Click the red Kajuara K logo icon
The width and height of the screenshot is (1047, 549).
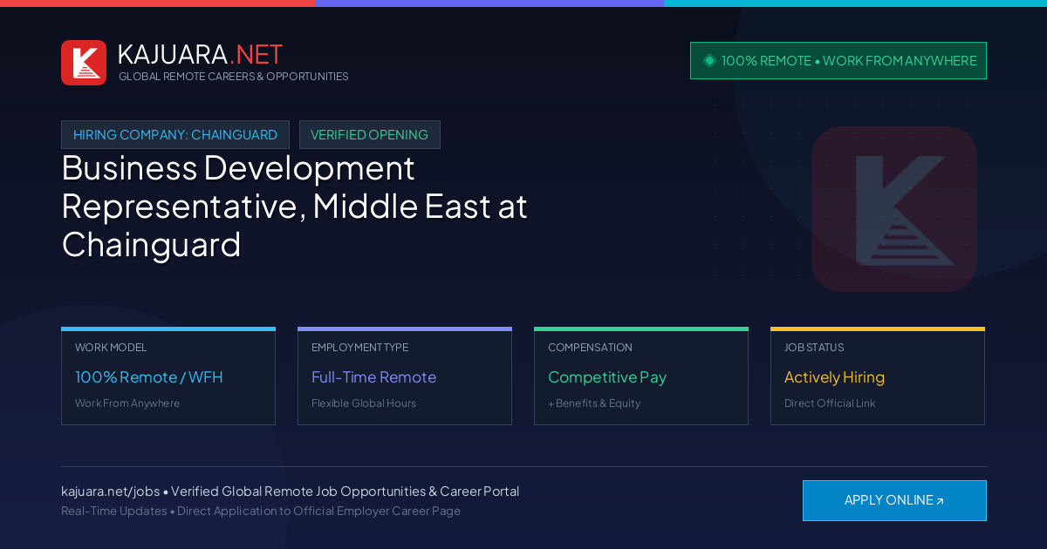click(84, 63)
